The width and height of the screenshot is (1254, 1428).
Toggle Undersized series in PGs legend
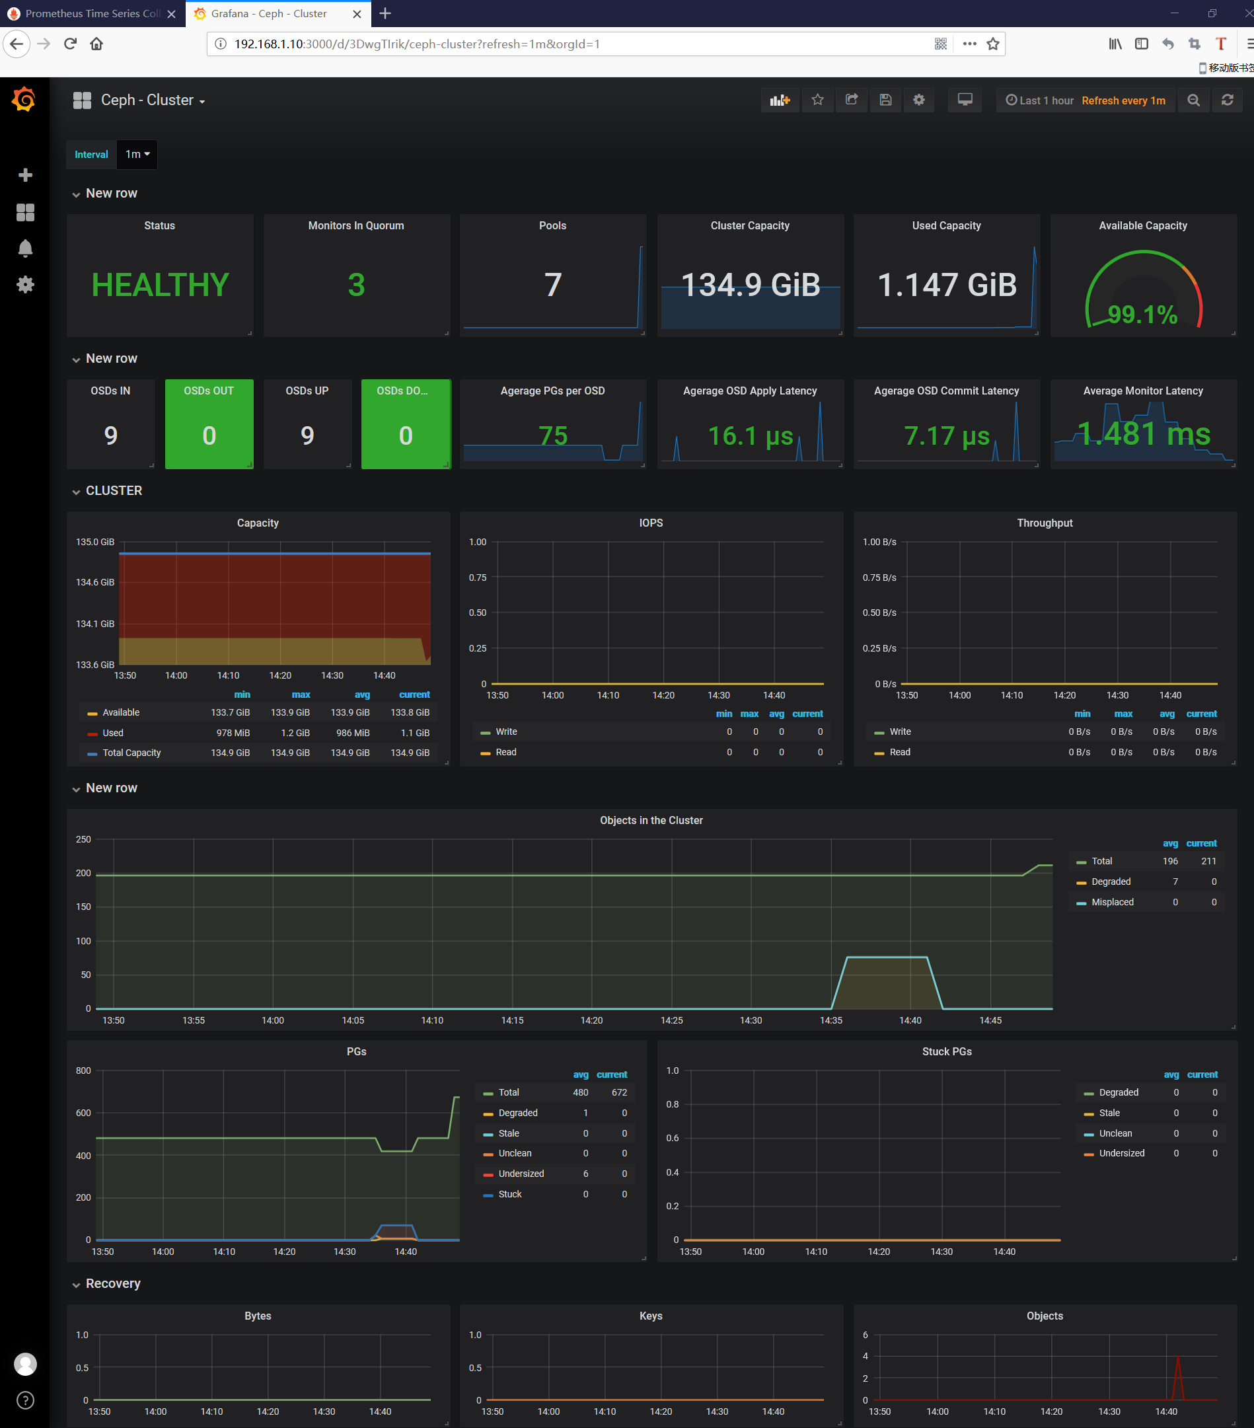(x=521, y=1174)
